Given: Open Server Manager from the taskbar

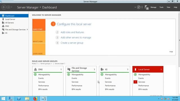Looking at the screenshot, I should (11, 98).
